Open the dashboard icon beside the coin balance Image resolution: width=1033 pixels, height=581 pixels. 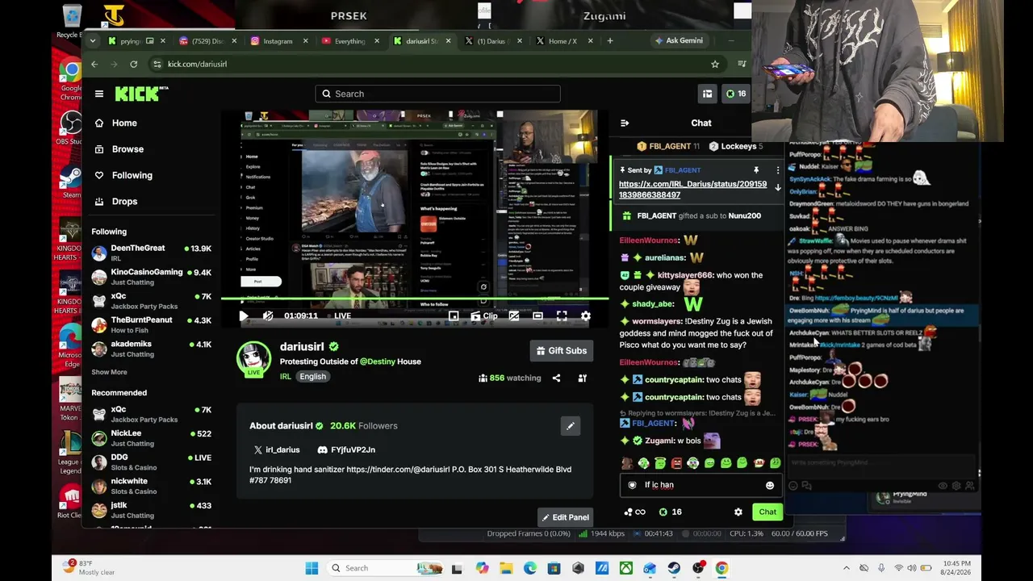pyautogui.click(x=707, y=94)
